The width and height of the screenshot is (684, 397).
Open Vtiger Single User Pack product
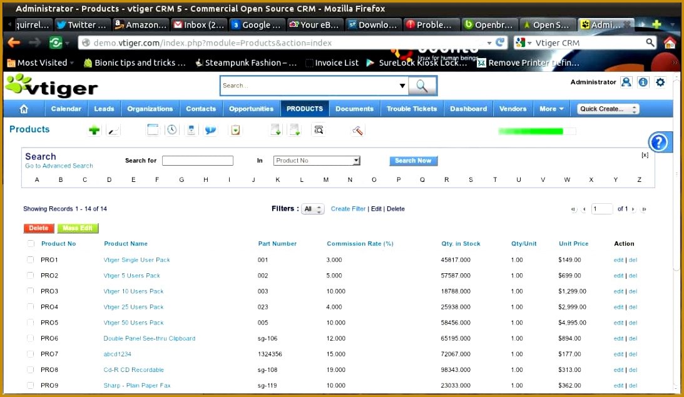pos(136,260)
